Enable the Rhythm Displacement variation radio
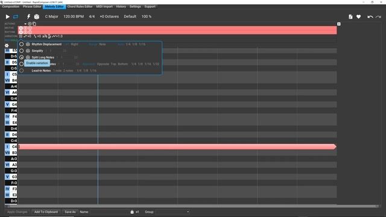Image resolution: width=386 pixels, height=217 pixels. [22, 44]
